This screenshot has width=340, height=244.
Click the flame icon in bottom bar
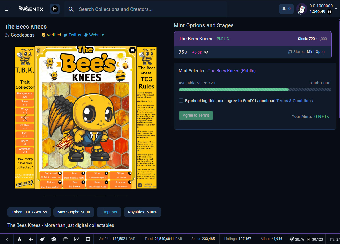pos(19,239)
